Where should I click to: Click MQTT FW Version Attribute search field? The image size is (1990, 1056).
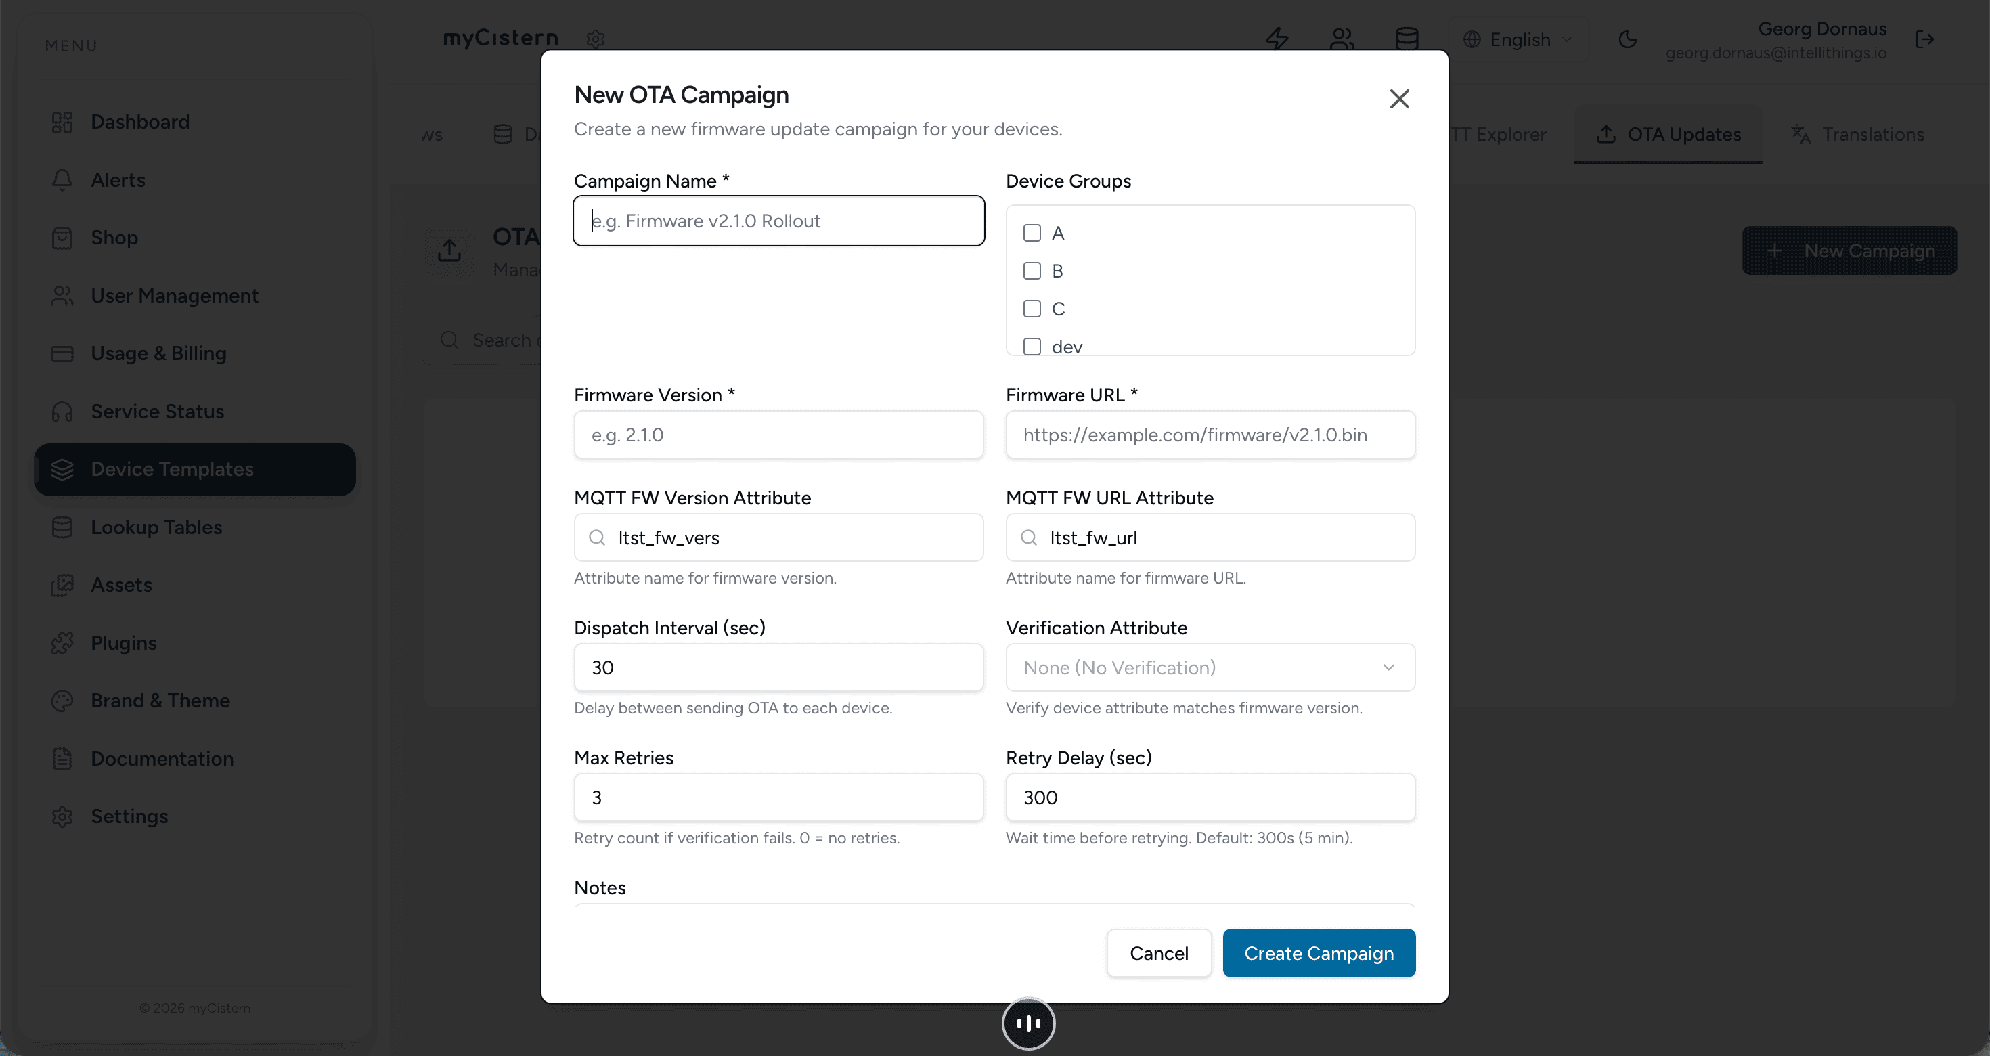point(778,537)
